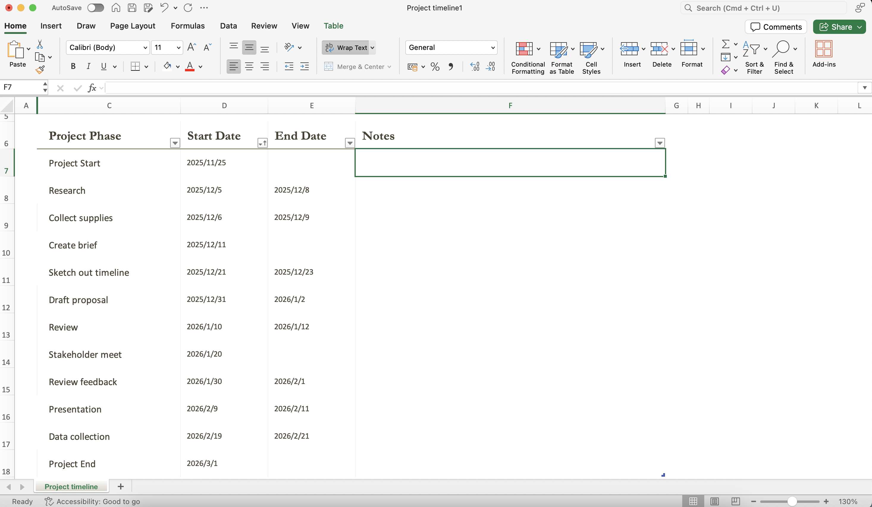Click the text orientation icon
Image resolution: width=872 pixels, height=507 pixels.
(x=289, y=47)
